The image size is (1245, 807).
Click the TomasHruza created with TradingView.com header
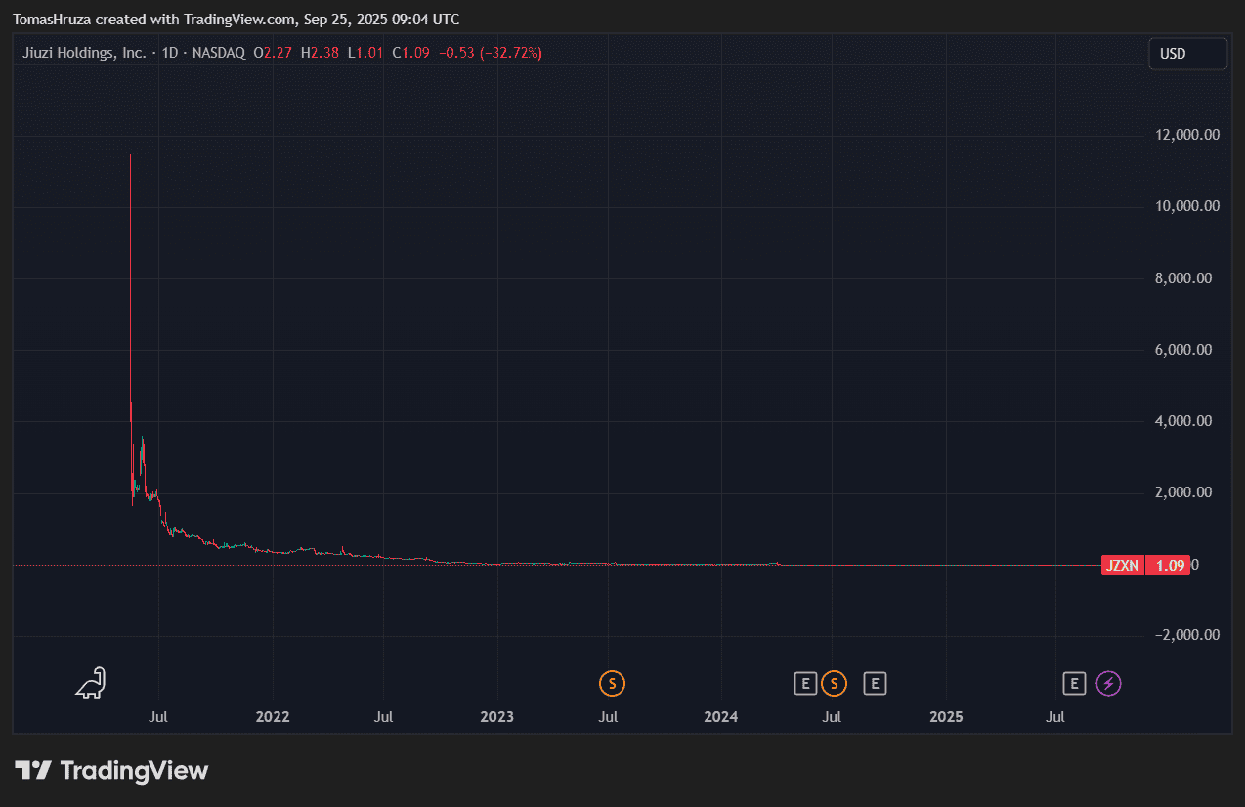236,20
